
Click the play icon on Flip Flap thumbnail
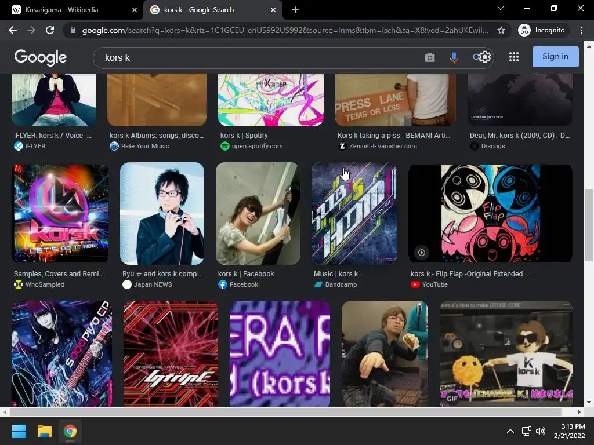(x=421, y=253)
